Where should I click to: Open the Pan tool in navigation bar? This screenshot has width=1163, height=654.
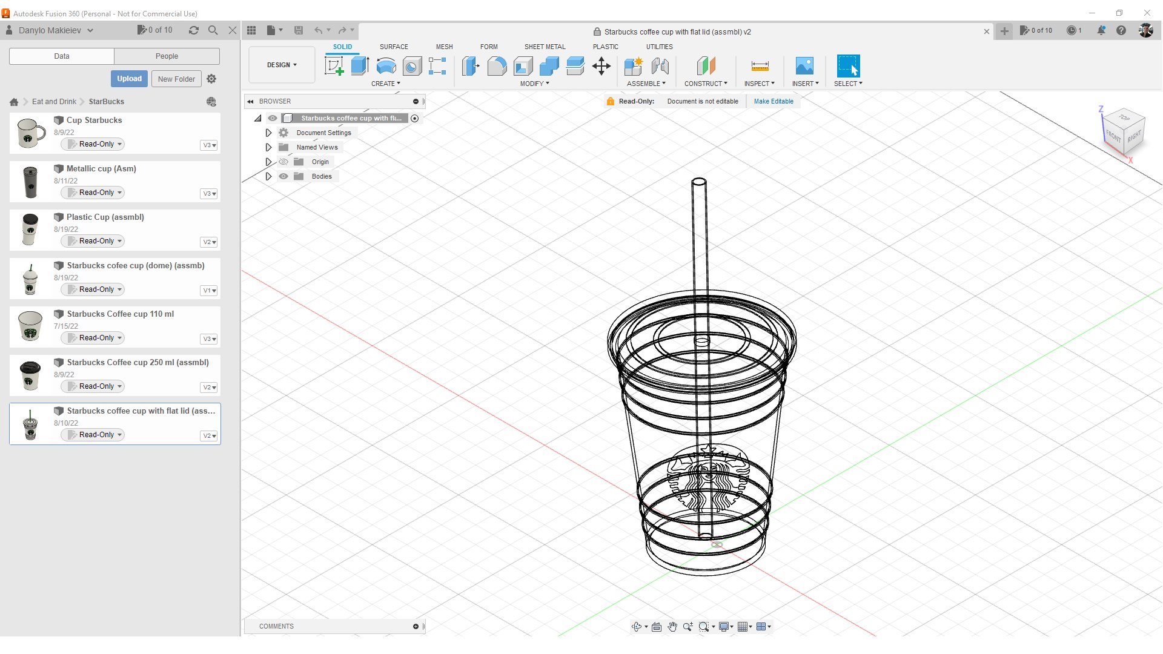tap(672, 627)
